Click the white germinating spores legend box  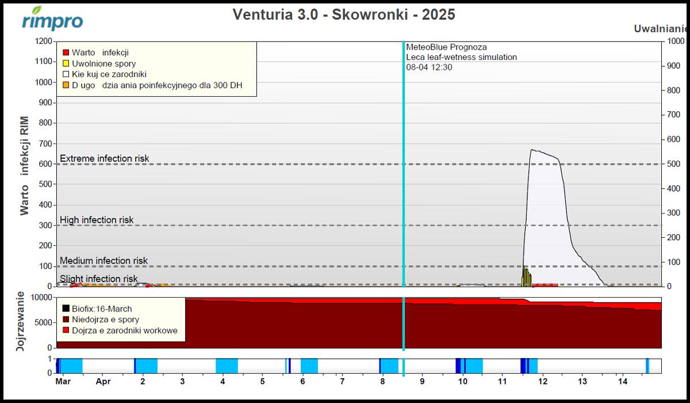click(x=66, y=74)
